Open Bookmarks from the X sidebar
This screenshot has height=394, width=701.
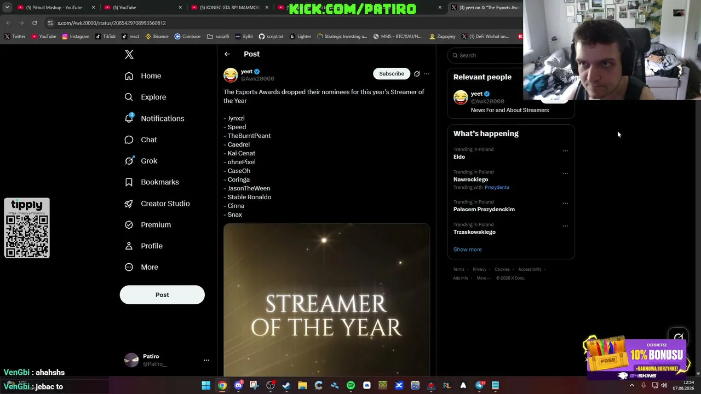coord(152,182)
